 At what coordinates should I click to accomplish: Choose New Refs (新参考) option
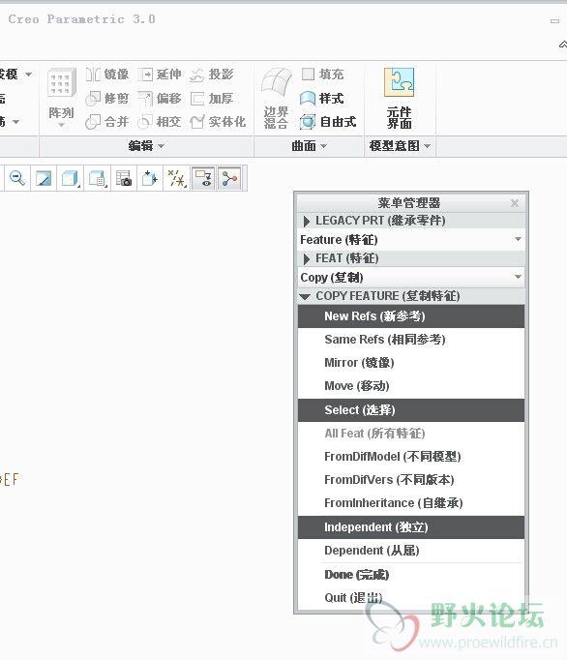click(411, 316)
